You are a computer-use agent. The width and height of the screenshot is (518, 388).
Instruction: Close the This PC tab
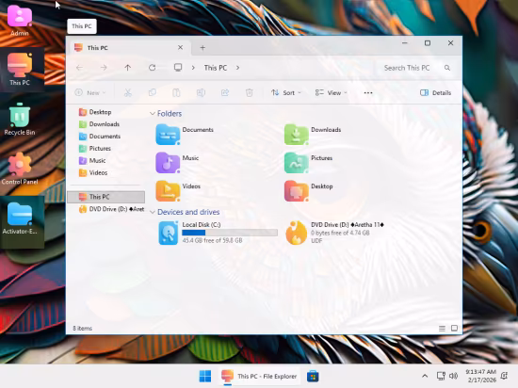tap(180, 47)
